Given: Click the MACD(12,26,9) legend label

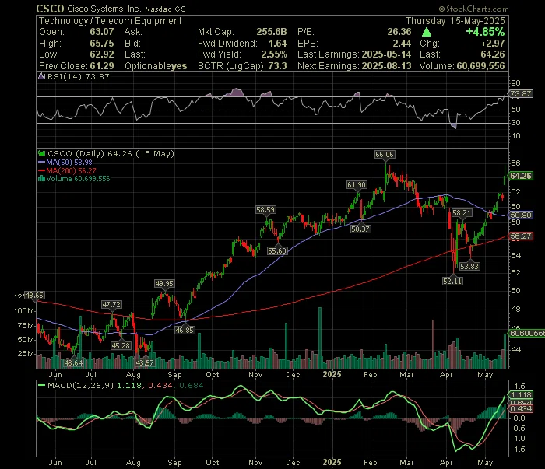Looking at the screenshot, I should pos(81,385).
